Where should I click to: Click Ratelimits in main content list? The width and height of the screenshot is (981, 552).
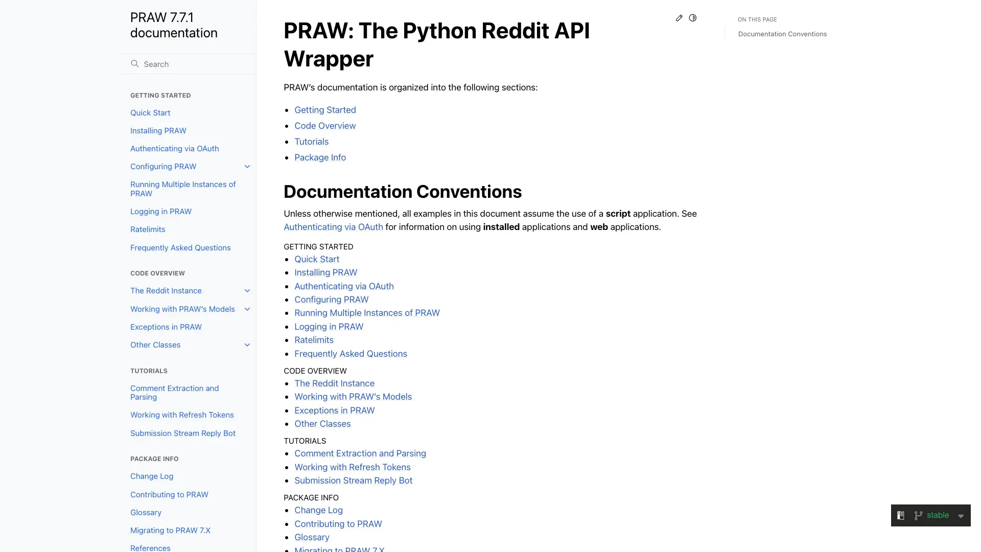pos(314,340)
